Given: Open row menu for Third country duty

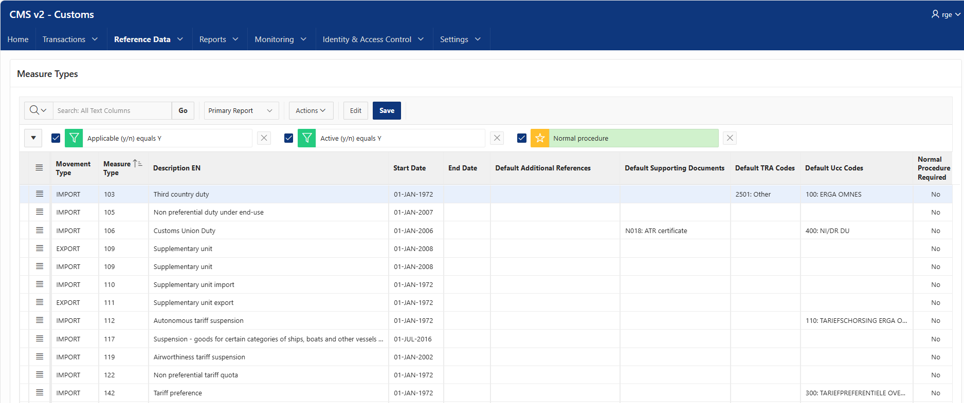Looking at the screenshot, I should click(x=40, y=194).
